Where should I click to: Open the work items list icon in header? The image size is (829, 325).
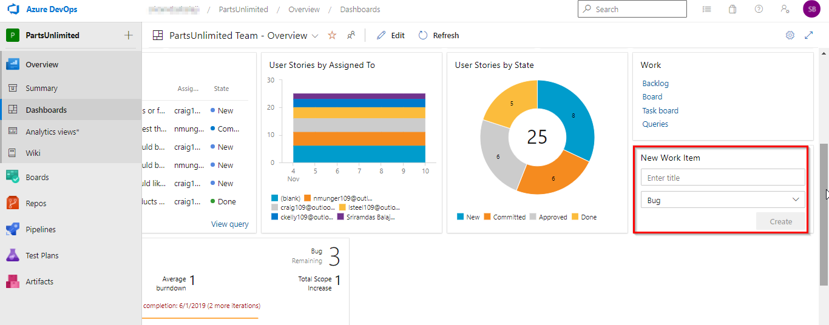click(707, 9)
